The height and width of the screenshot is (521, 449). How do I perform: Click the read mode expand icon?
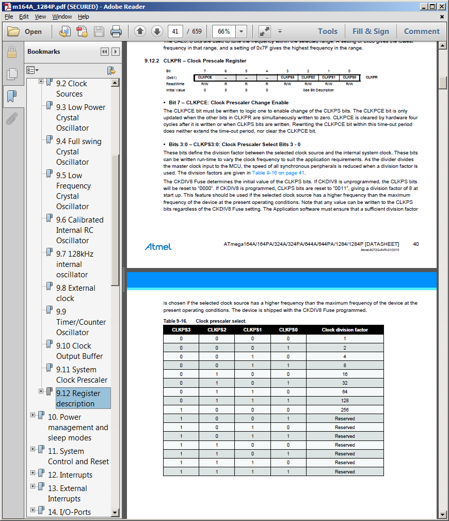point(264,31)
